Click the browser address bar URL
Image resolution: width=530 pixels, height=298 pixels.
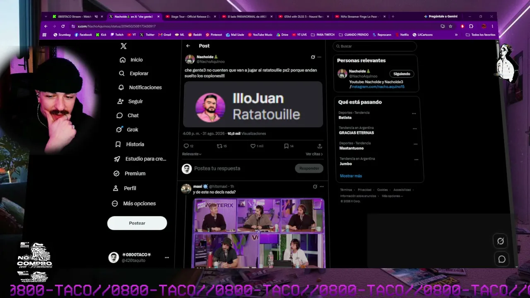pos(117,26)
